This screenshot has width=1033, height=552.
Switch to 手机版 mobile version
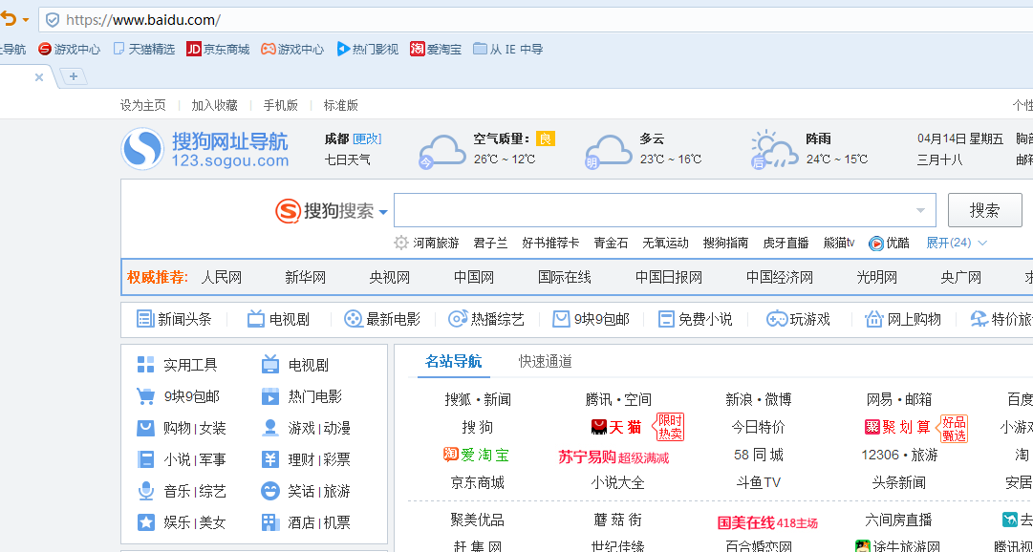pos(281,105)
